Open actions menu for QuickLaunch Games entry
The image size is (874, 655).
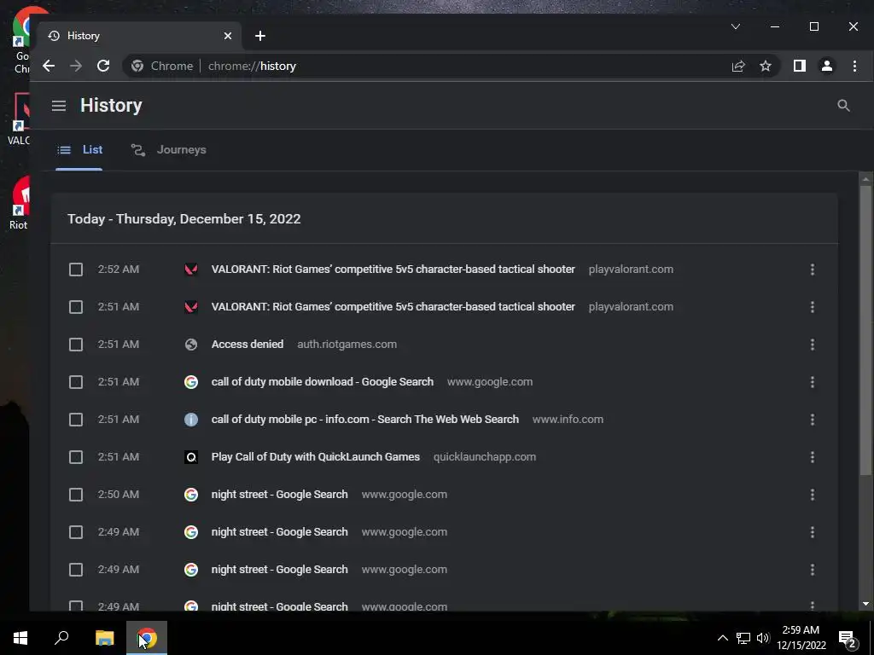pos(813,457)
